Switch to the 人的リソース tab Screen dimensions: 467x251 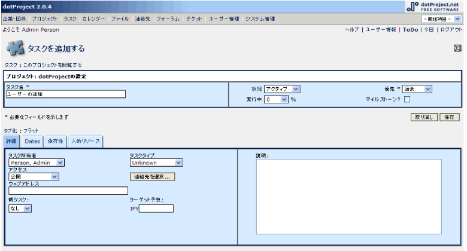pyautogui.click(x=86, y=141)
